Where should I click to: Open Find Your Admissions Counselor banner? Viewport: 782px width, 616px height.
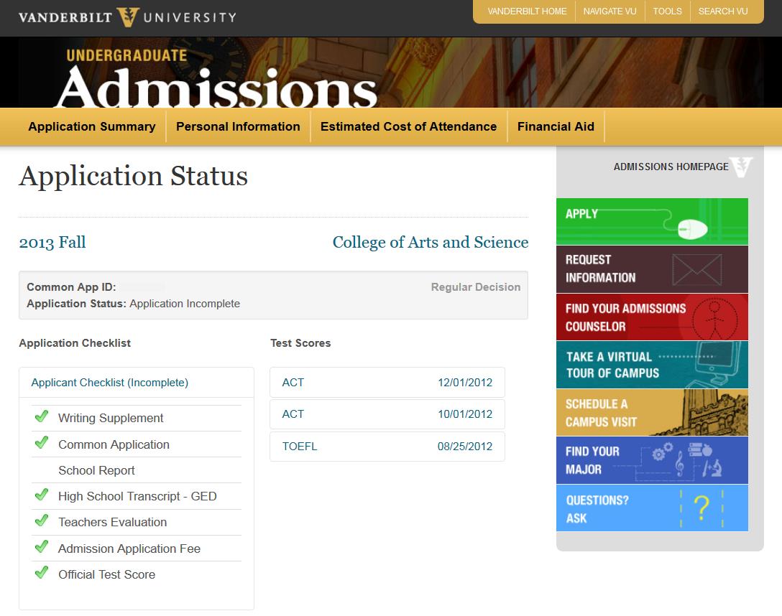pyautogui.click(x=652, y=317)
